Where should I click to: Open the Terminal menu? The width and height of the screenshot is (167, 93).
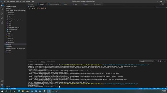pyautogui.click(x=28, y=1)
